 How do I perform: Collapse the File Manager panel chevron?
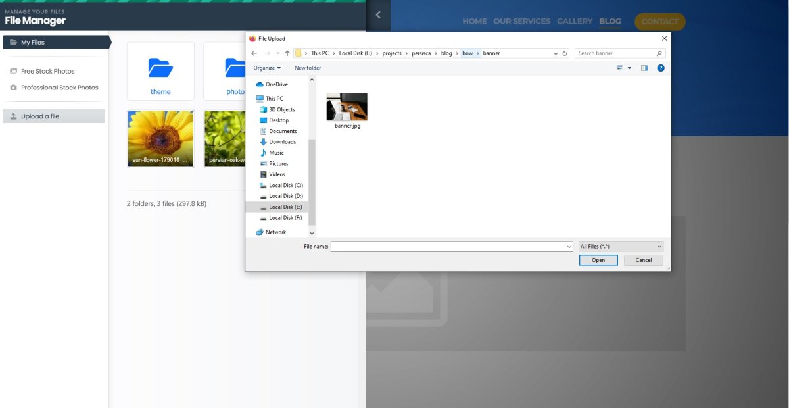click(378, 15)
